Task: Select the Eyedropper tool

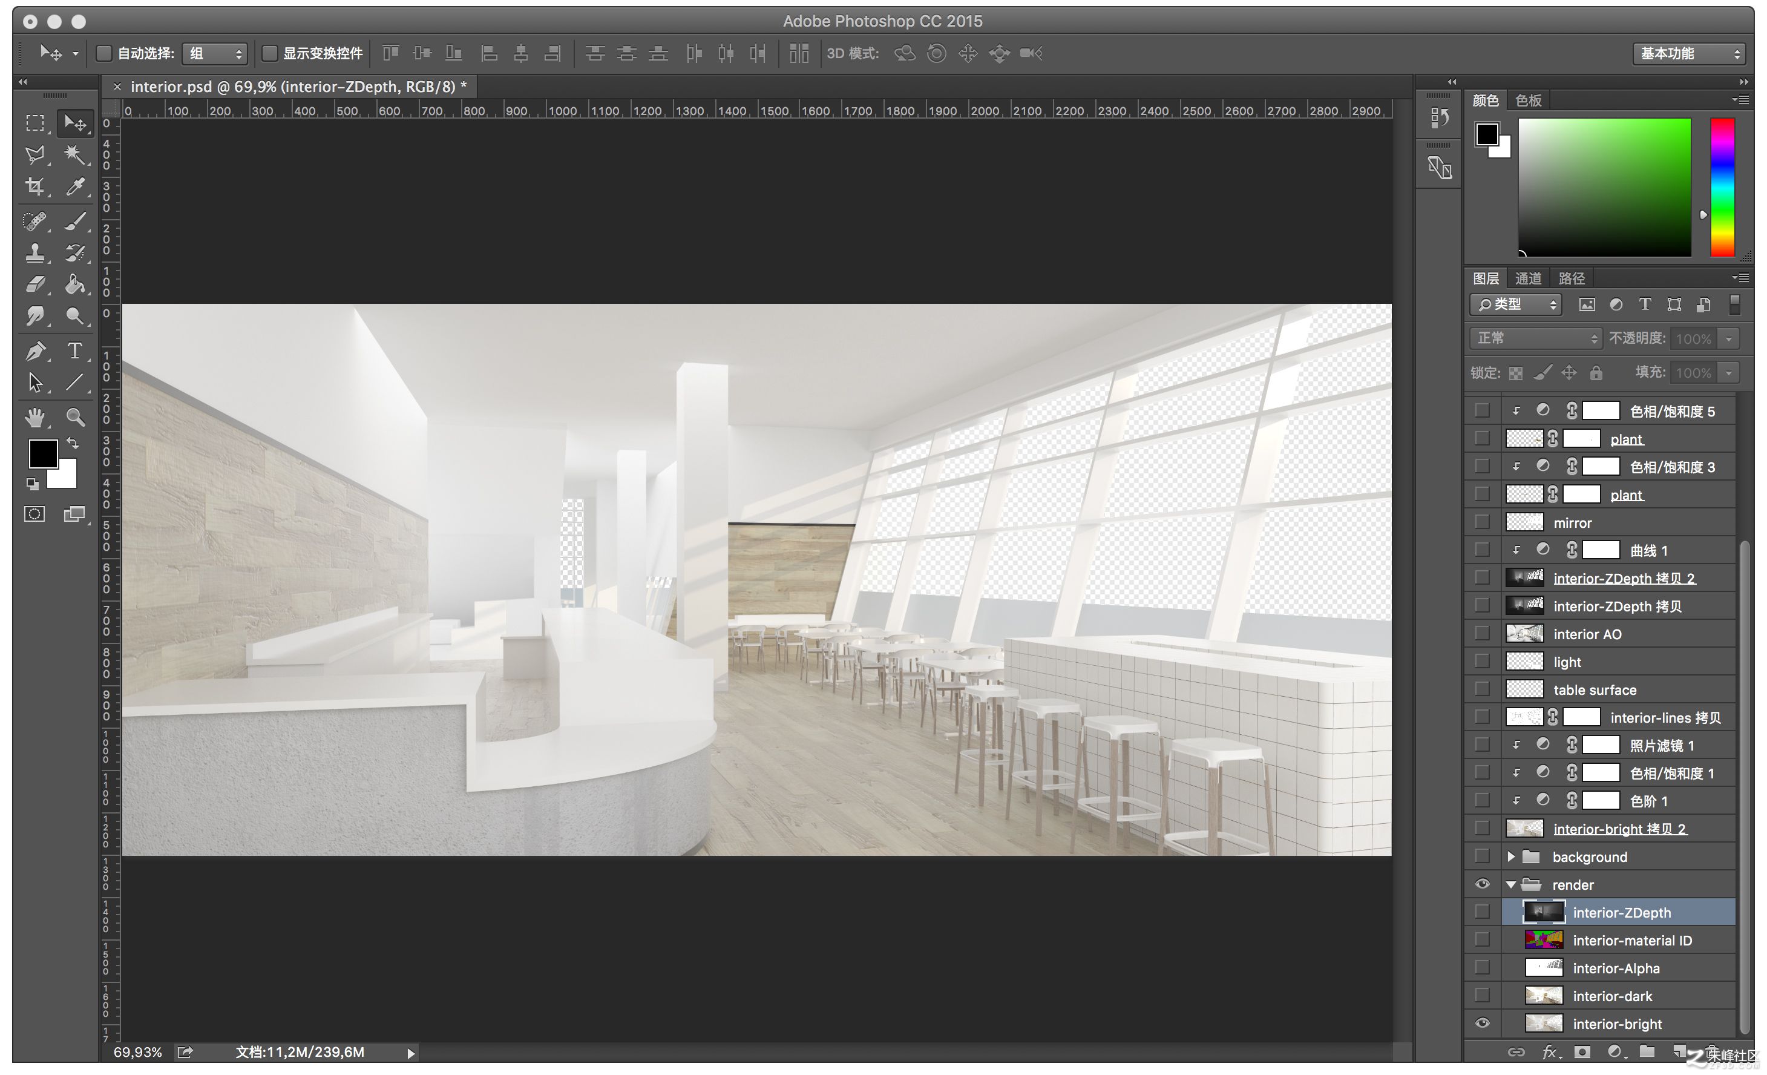Action: pyautogui.click(x=74, y=186)
